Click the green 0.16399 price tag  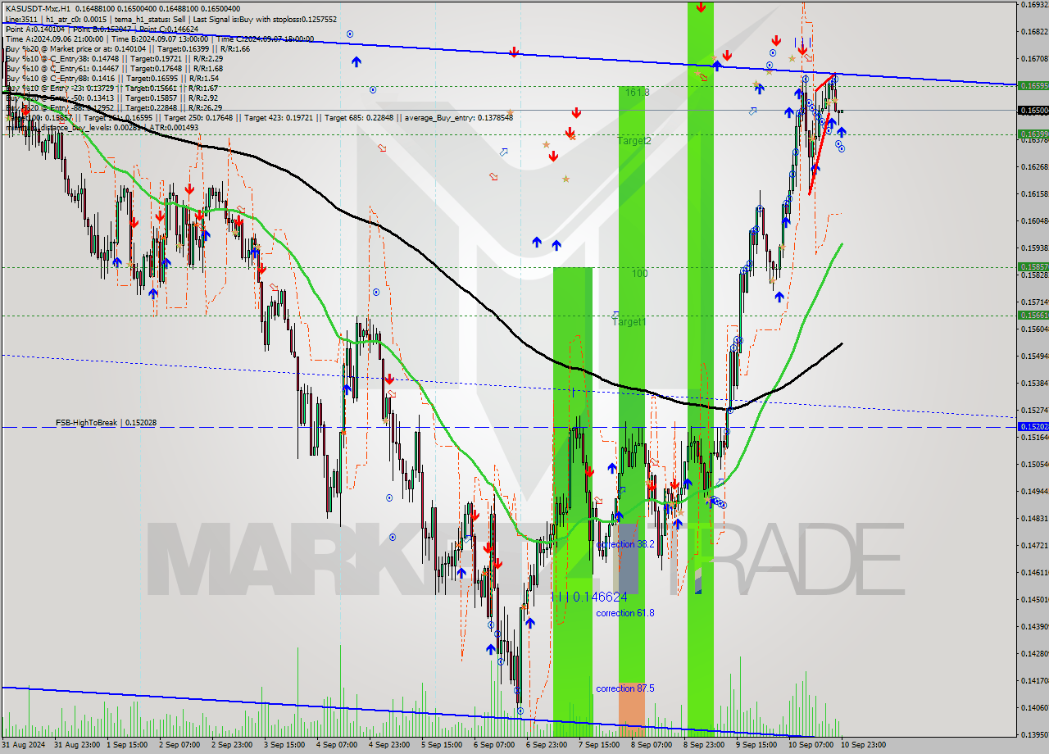(1033, 134)
